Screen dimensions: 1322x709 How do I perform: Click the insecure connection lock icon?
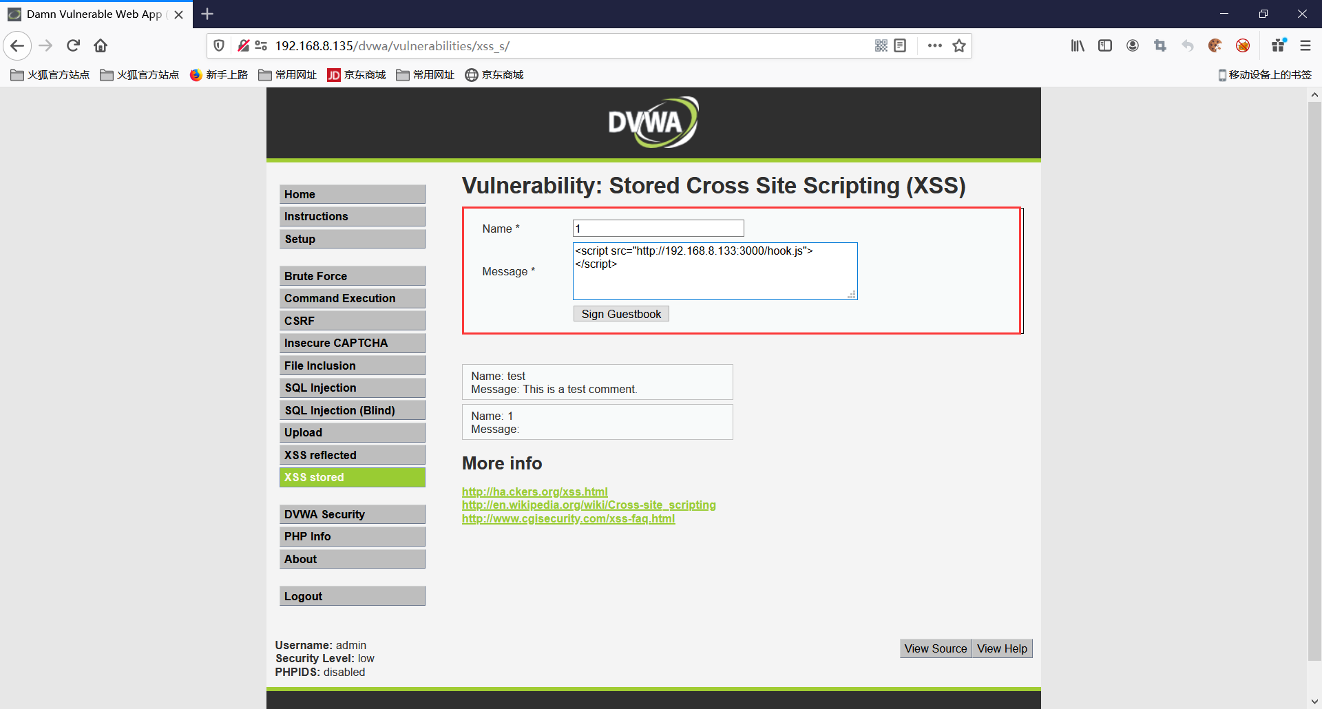[x=243, y=45]
